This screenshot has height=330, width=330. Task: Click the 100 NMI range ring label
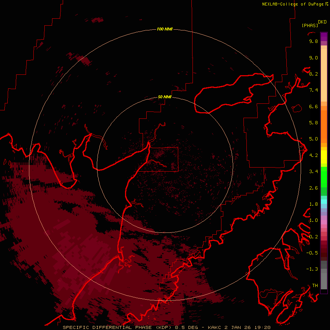(x=165, y=29)
